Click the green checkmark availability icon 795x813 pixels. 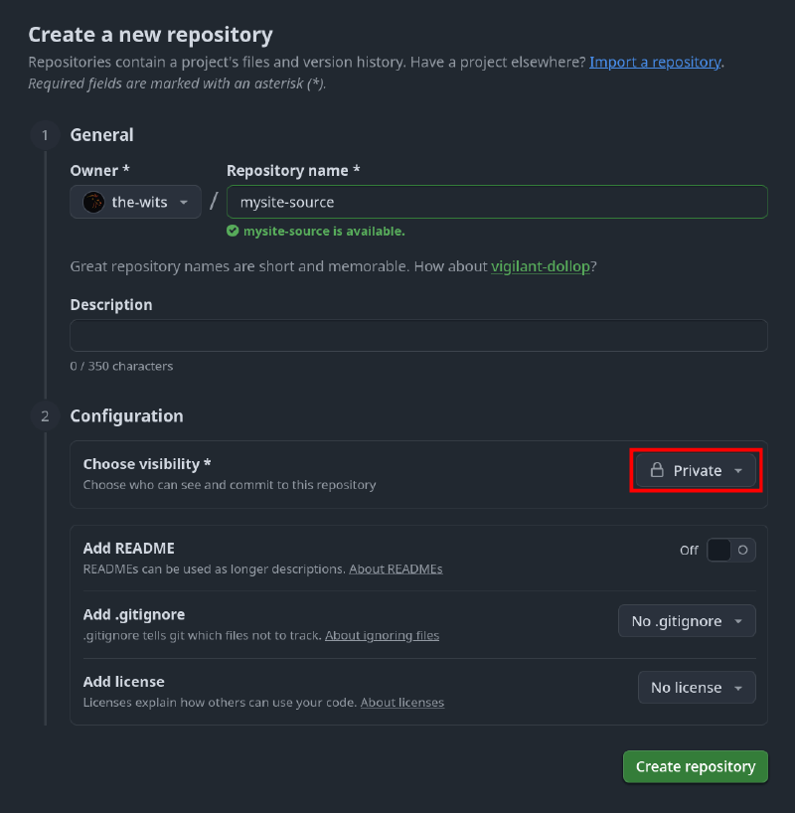click(233, 231)
